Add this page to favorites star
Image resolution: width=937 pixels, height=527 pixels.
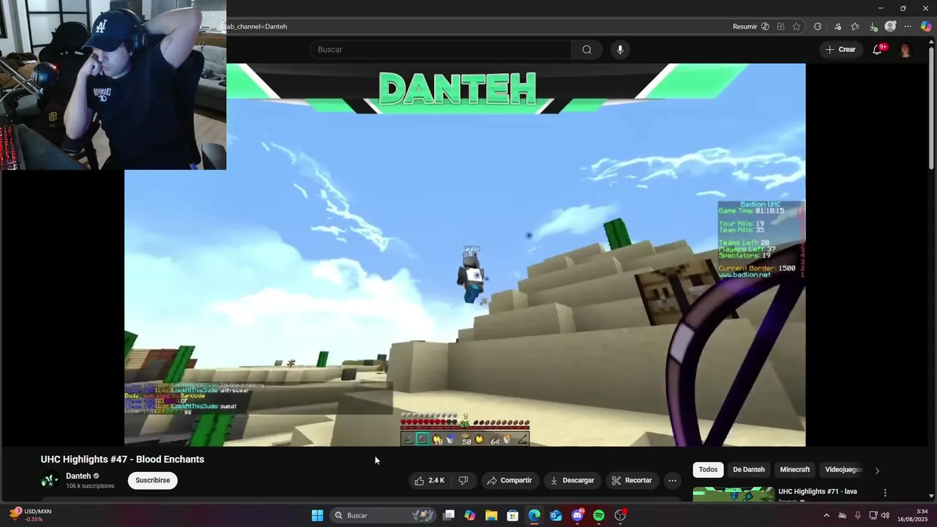tap(796, 26)
